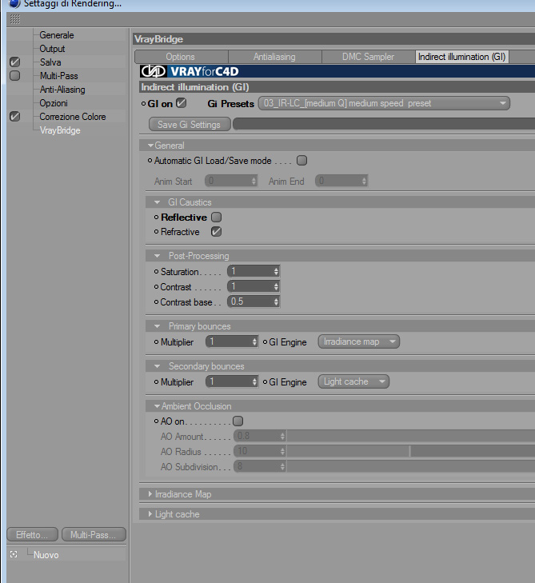Click the animation dot next to GI on
This screenshot has width=535, height=583.
click(x=143, y=104)
